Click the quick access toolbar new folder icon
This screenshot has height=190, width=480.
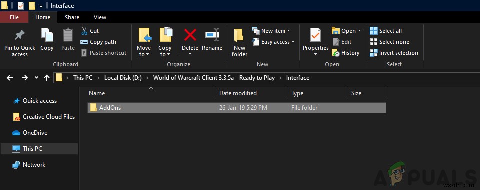32,6
